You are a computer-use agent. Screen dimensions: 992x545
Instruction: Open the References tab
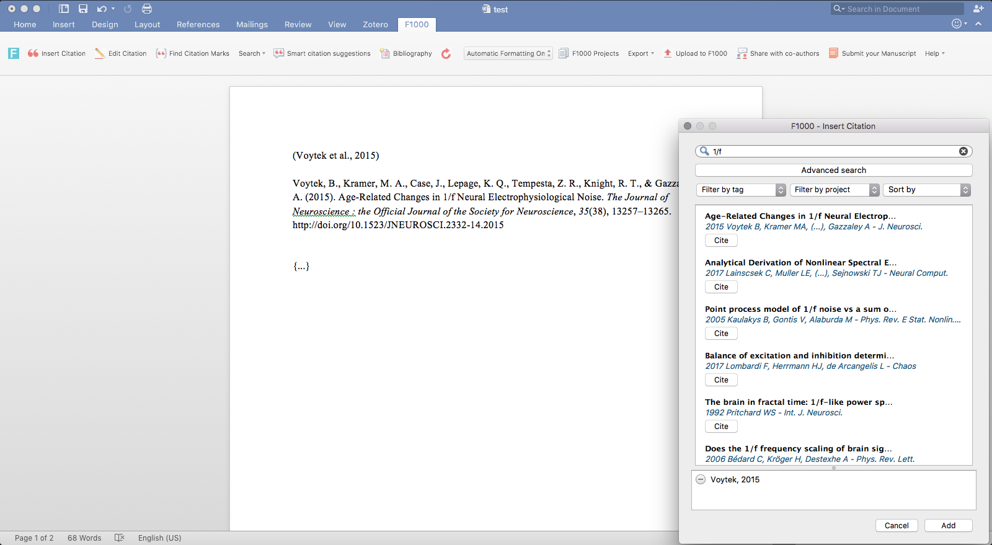(198, 24)
